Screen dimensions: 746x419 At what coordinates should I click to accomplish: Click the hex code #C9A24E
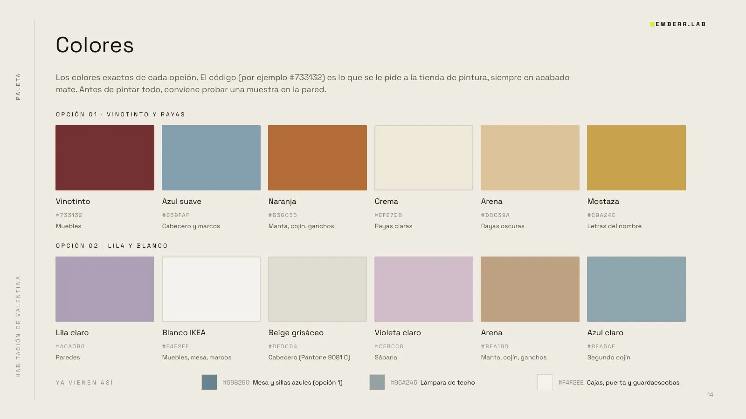point(601,215)
